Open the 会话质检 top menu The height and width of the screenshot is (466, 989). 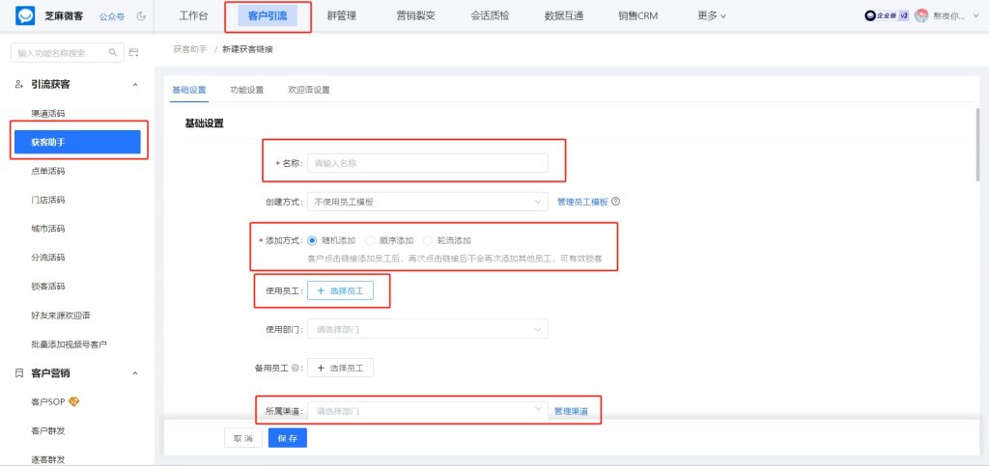point(490,16)
